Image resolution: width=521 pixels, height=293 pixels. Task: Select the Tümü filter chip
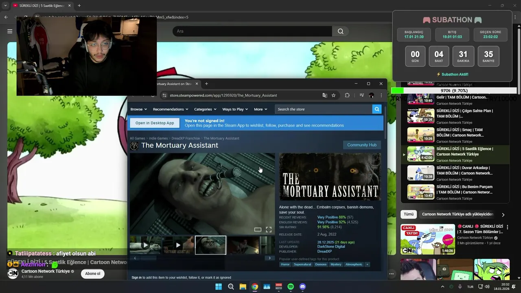click(x=409, y=214)
